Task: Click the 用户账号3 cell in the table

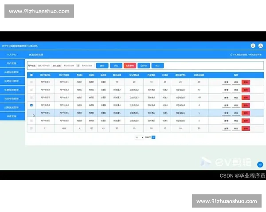Action: coord(45,98)
